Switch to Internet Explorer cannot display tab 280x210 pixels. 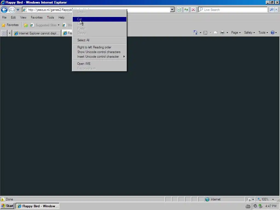click(37, 33)
